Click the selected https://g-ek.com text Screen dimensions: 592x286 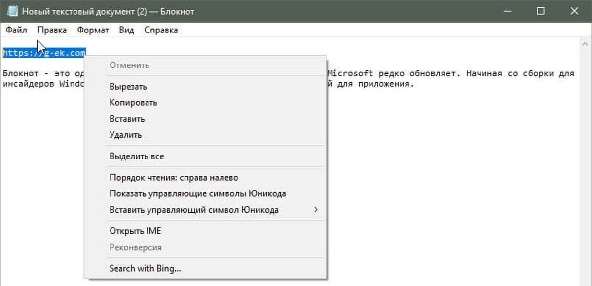(x=44, y=52)
